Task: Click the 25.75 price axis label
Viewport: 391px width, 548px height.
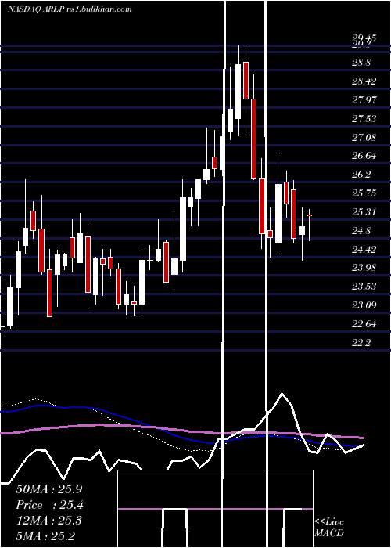Action: pos(364,193)
